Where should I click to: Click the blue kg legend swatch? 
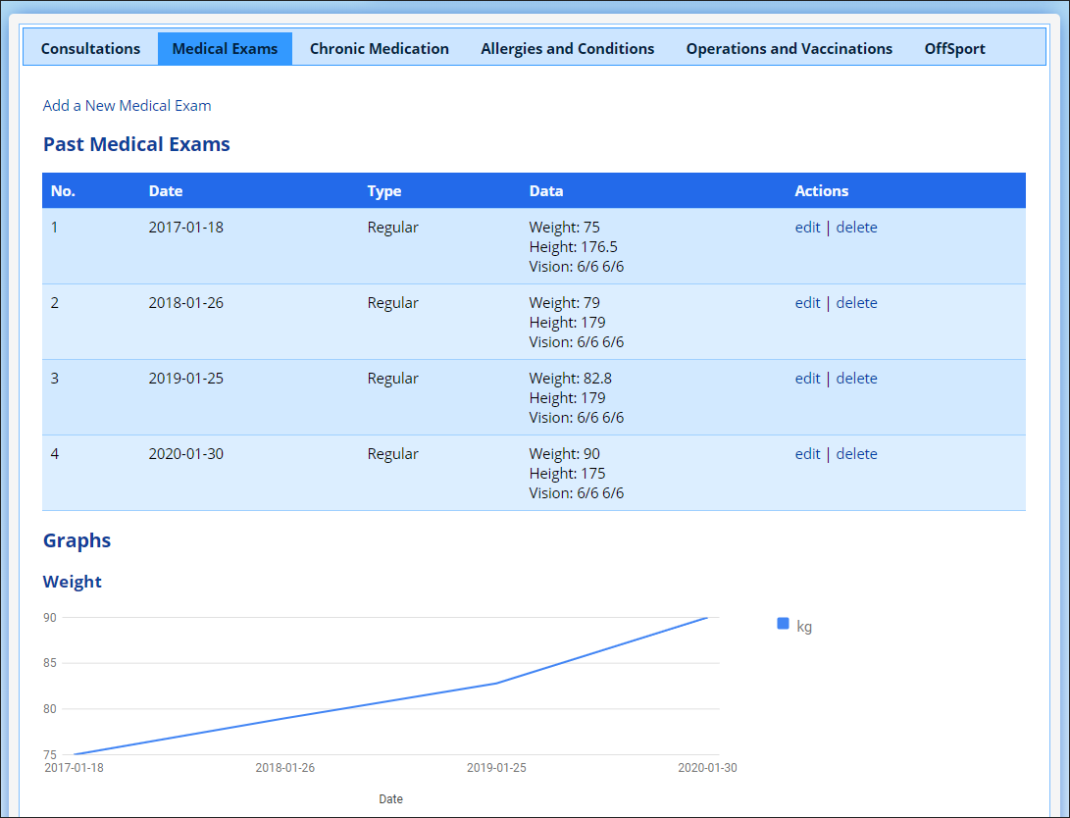(783, 624)
